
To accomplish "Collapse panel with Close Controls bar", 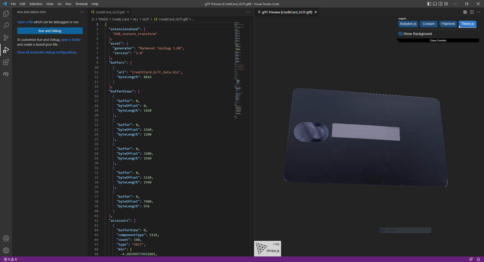I will click(438, 41).
